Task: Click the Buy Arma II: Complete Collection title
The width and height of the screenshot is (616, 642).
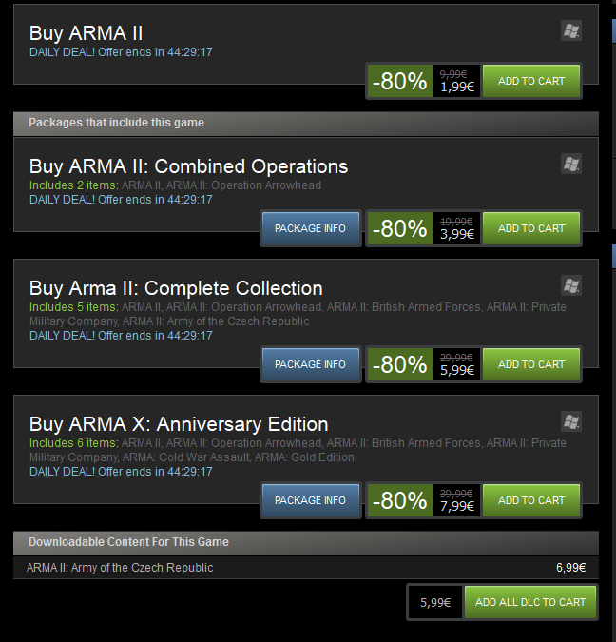Action: tap(176, 288)
